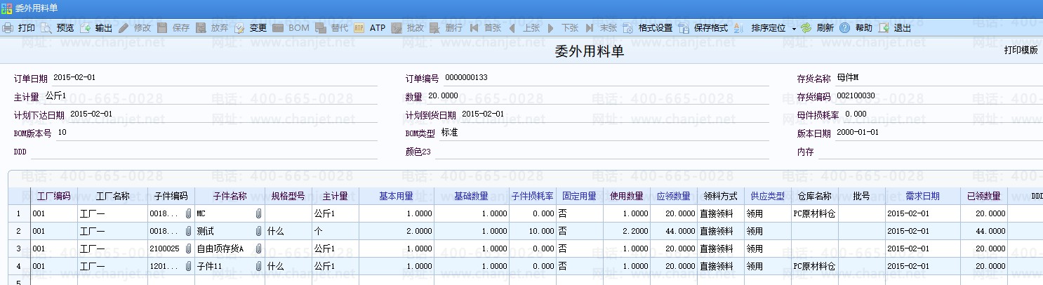Click the 供应类型 column header
This screenshot has height=285, width=1043.
767,196
